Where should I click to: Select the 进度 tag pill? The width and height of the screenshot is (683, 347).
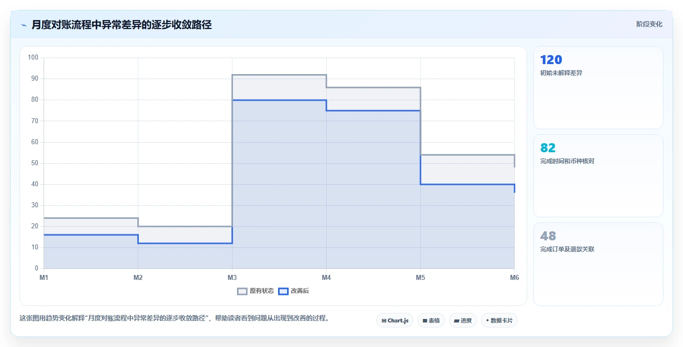(463, 320)
